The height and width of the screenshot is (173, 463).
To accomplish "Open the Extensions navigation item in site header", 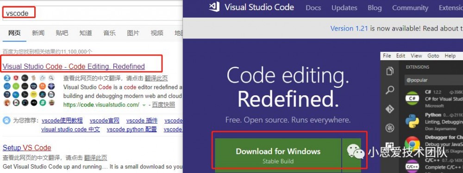I will [x=450, y=8].
